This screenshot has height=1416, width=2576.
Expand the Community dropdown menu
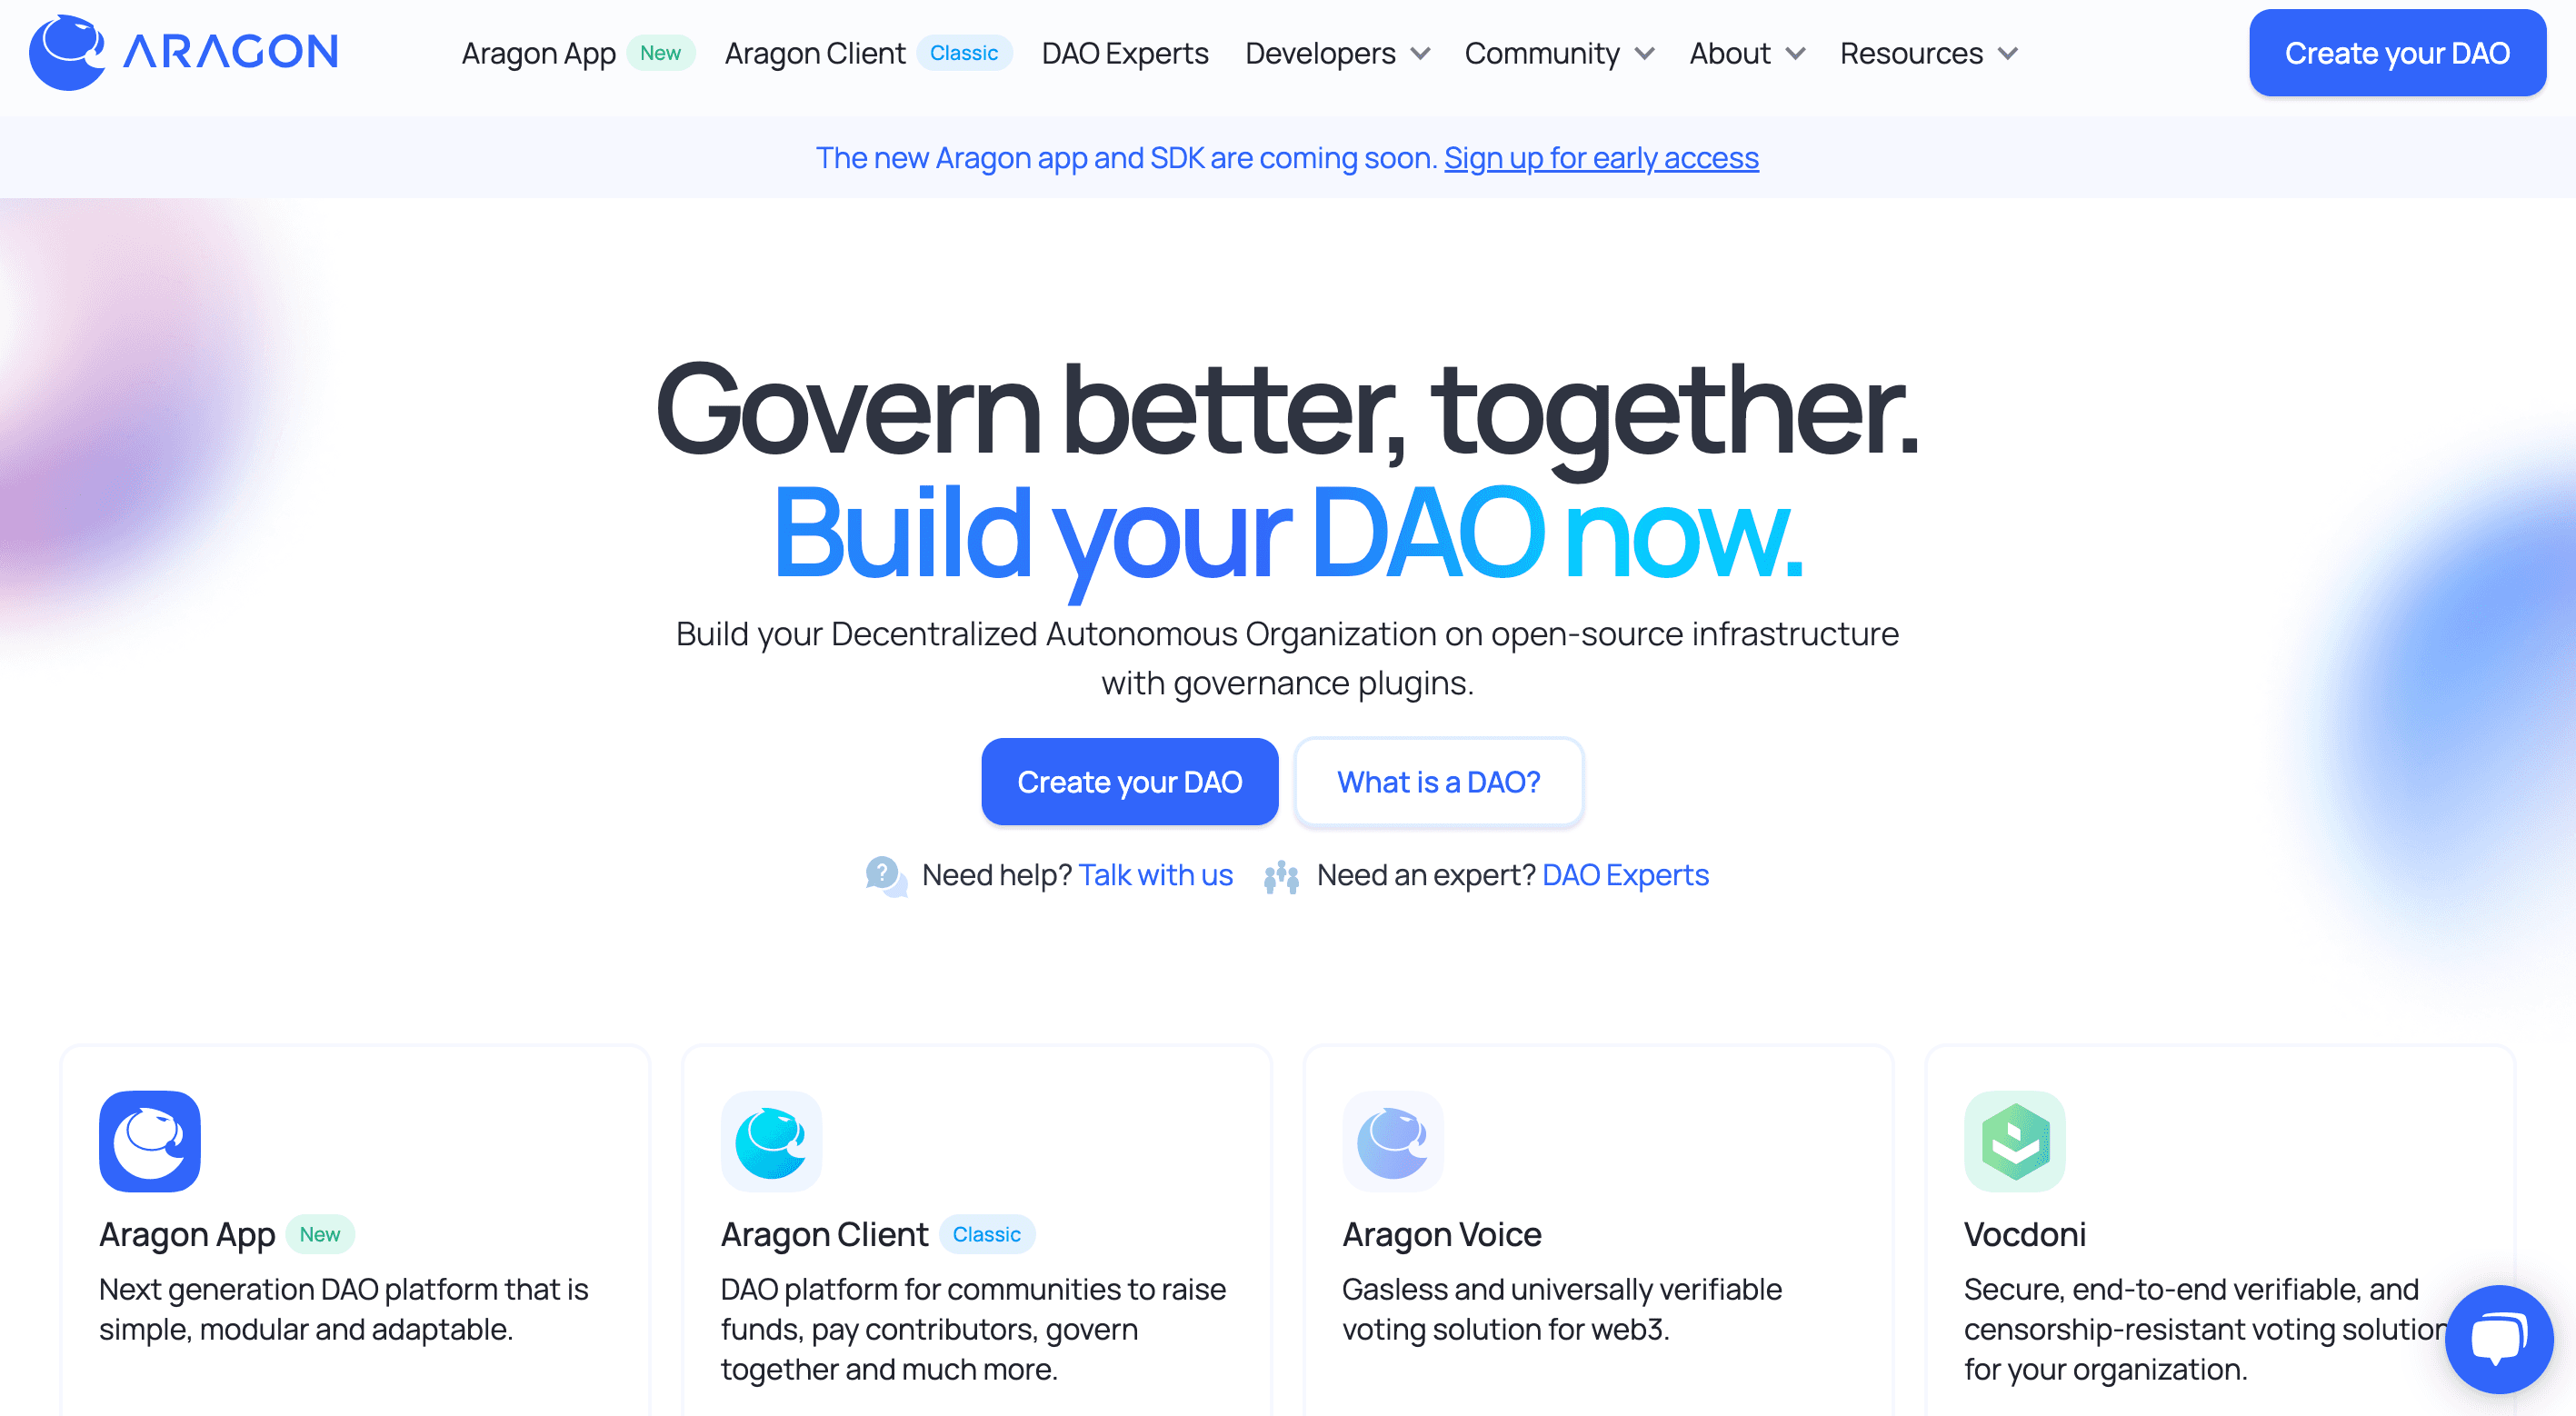pyautogui.click(x=1557, y=53)
